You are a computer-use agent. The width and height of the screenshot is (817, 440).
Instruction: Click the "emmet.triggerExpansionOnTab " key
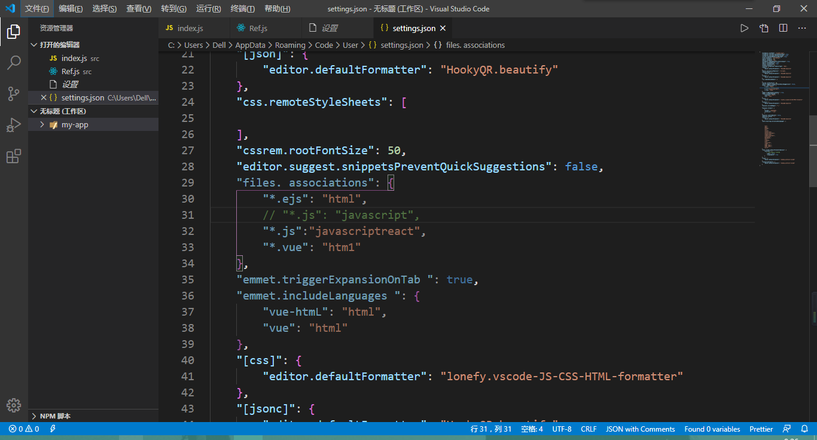click(x=339, y=279)
